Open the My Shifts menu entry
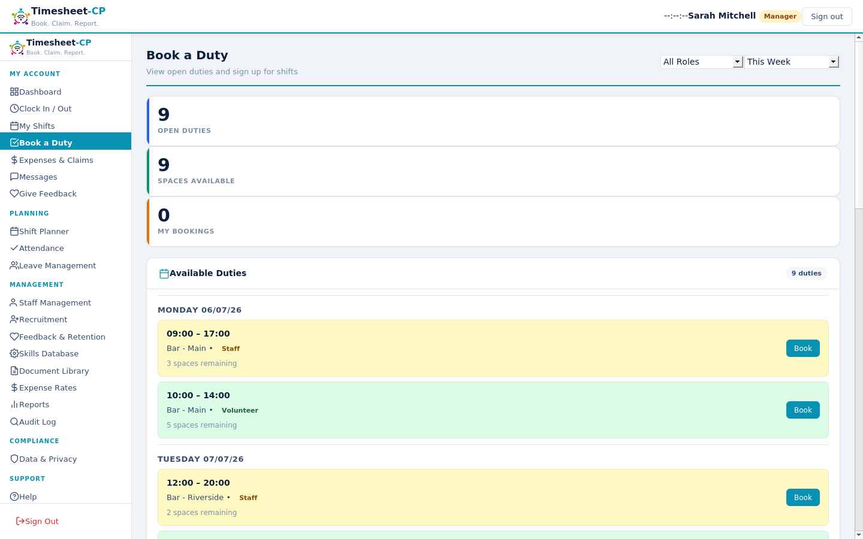Image resolution: width=863 pixels, height=539 pixels. tap(65, 126)
